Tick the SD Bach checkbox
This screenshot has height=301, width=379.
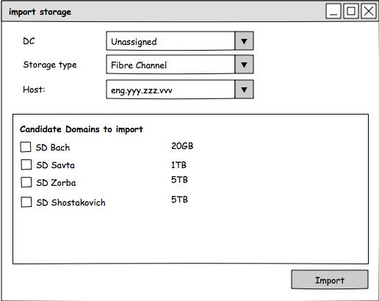(x=26, y=147)
